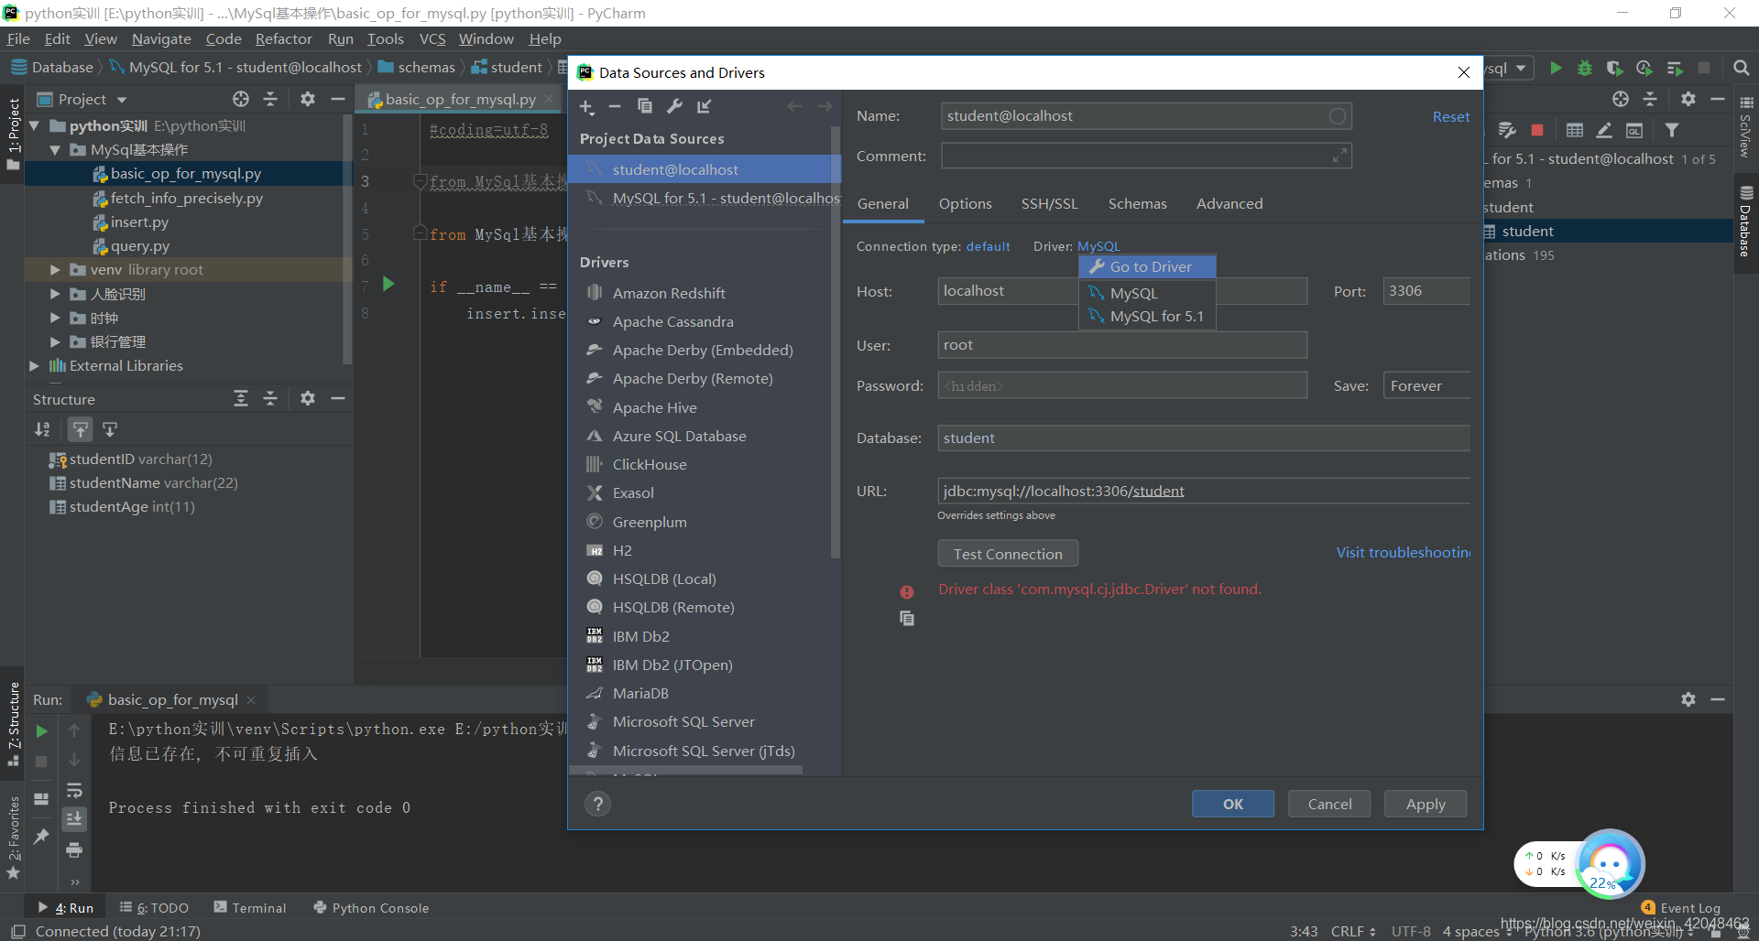Open table editor icon in Database toolbar

(x=1575, y=131)
